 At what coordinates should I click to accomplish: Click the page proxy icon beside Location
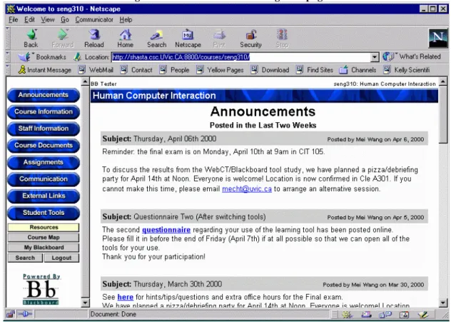click(77, 57)
